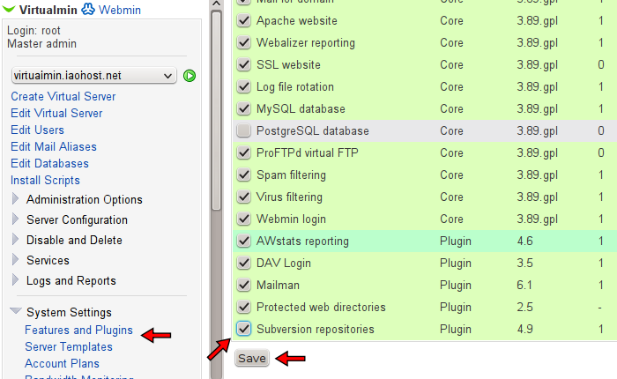Toggle the Webalizer reporting checkbox

click(244, 42)
